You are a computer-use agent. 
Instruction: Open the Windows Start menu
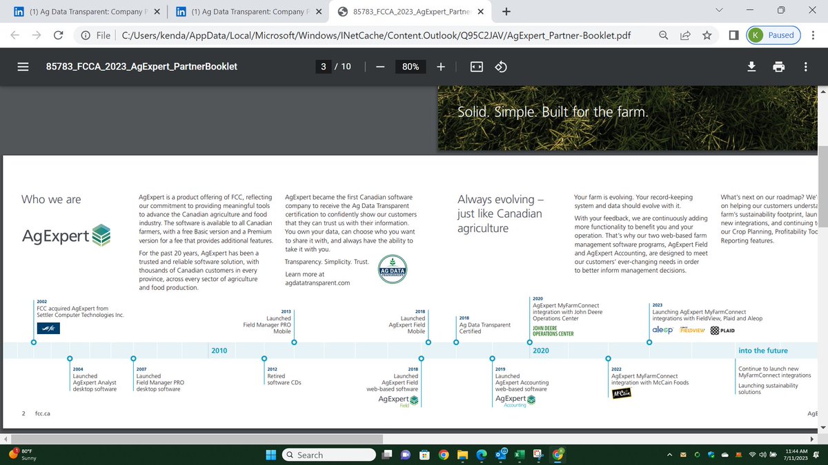(271, 455)
